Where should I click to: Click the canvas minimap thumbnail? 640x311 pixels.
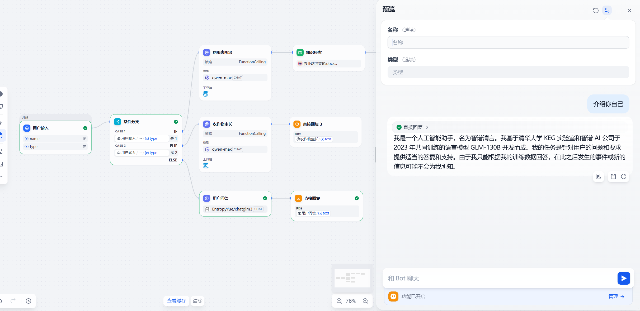click(x=352, y=278)
